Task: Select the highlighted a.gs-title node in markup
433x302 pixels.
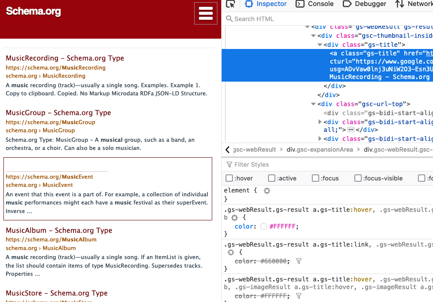Action: pyautogui.click(x=327, y=65)
